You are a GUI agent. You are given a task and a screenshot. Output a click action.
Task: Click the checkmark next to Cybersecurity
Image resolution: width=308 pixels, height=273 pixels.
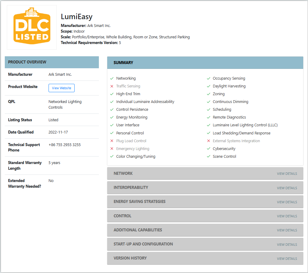point(209,149)
